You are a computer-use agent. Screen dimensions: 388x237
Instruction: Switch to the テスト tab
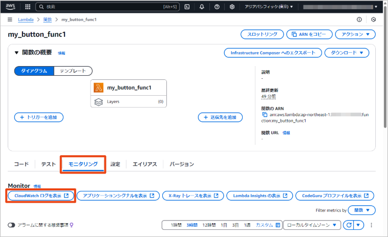pos(49,164)
